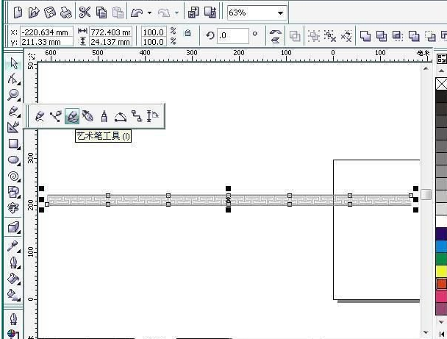Viewport: 447px width, 339px height.
Task: Click the Freehand curve tool in the toolbox
Action: point(13,111)
